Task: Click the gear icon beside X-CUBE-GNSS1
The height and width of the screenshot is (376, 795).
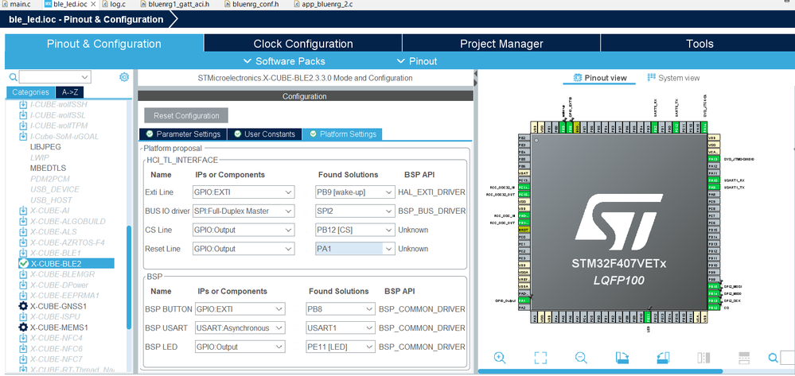Action: point(23,306)
